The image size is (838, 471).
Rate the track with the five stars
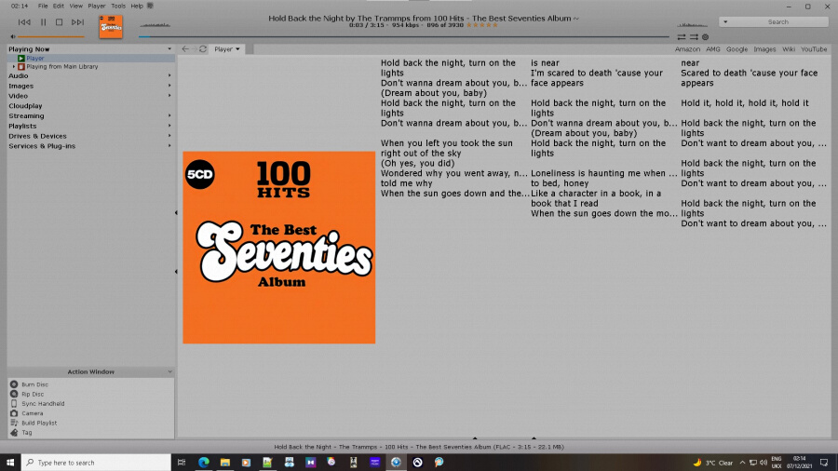(x=482, y=25)
